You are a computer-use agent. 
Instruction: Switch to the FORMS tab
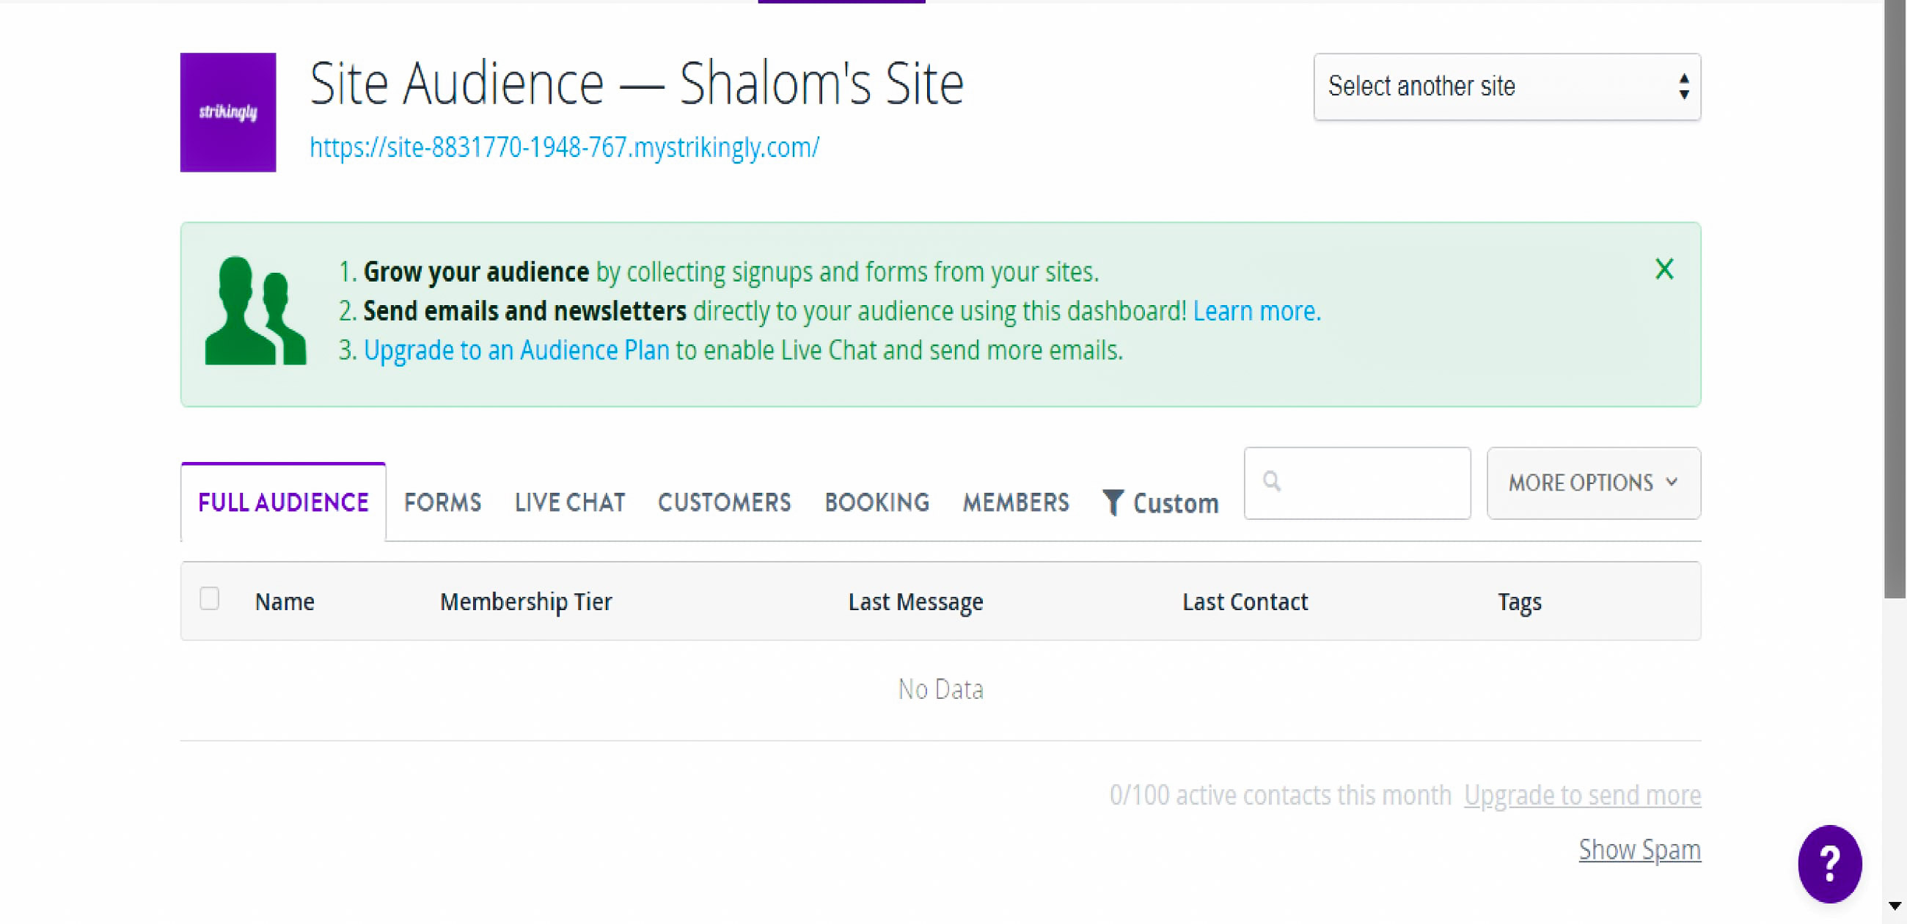click(443, 502)
